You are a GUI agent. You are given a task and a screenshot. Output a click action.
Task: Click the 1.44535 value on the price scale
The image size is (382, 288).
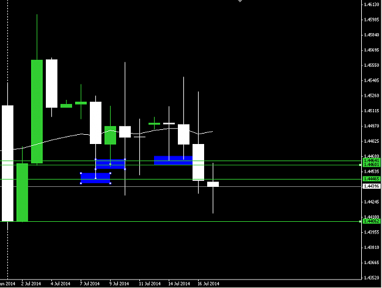click(371, 172)
